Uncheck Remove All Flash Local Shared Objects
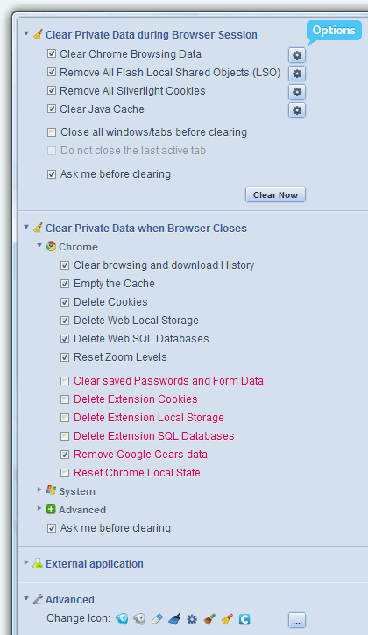Image resolution: width=368 pixels, height=635 pixels. pyautogui.click(x=52, y=72)
